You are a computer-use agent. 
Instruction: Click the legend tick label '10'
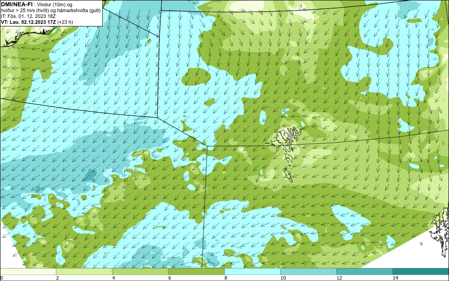283,278
